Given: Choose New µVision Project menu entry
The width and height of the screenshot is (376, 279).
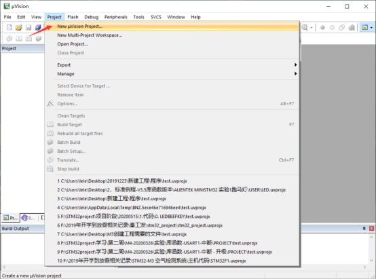Looking at the screenshot, I should [172, 26].
